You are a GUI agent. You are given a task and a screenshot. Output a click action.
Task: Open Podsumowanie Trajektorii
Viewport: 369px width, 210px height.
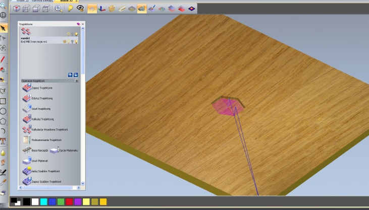coord(42,140)
